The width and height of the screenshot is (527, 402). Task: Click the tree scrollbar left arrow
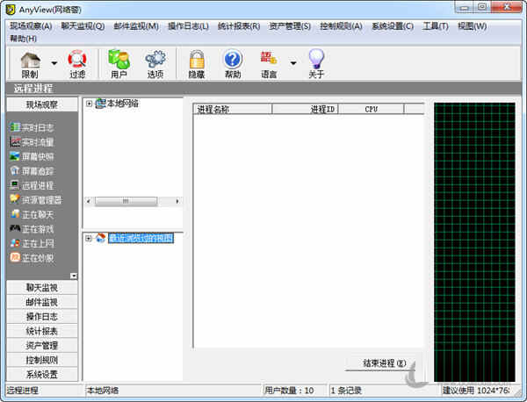point(89,201)
